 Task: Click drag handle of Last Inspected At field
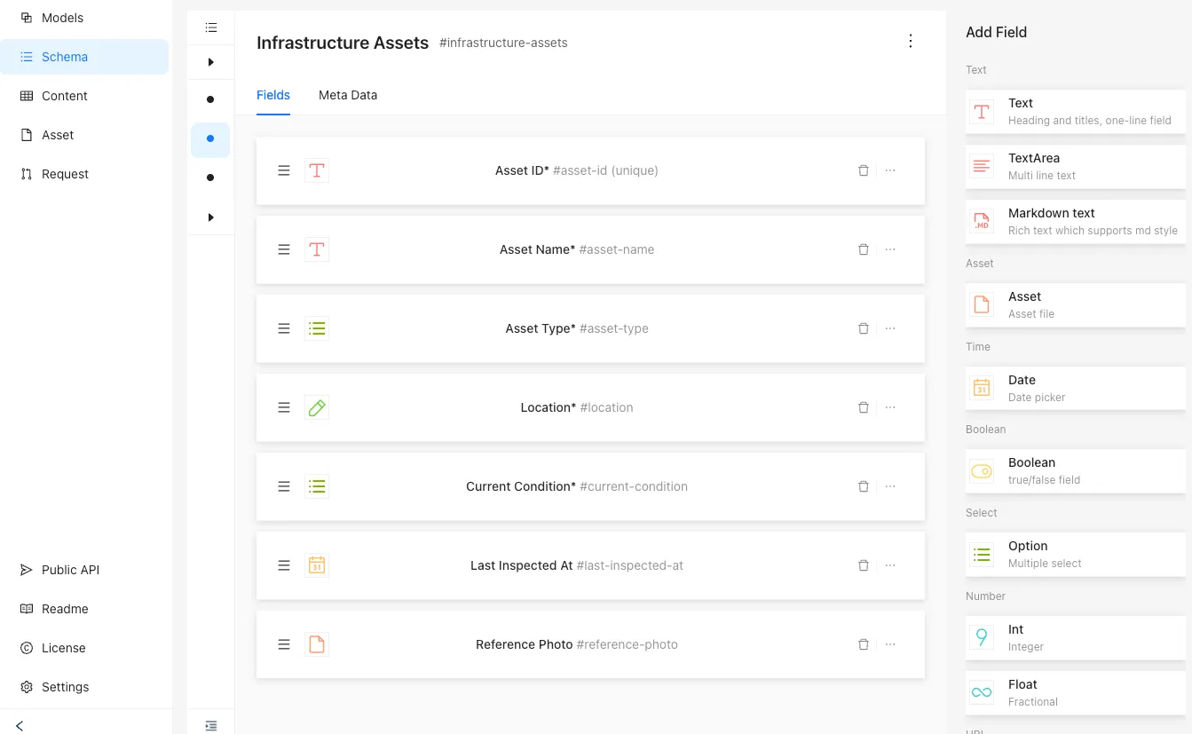284,565
